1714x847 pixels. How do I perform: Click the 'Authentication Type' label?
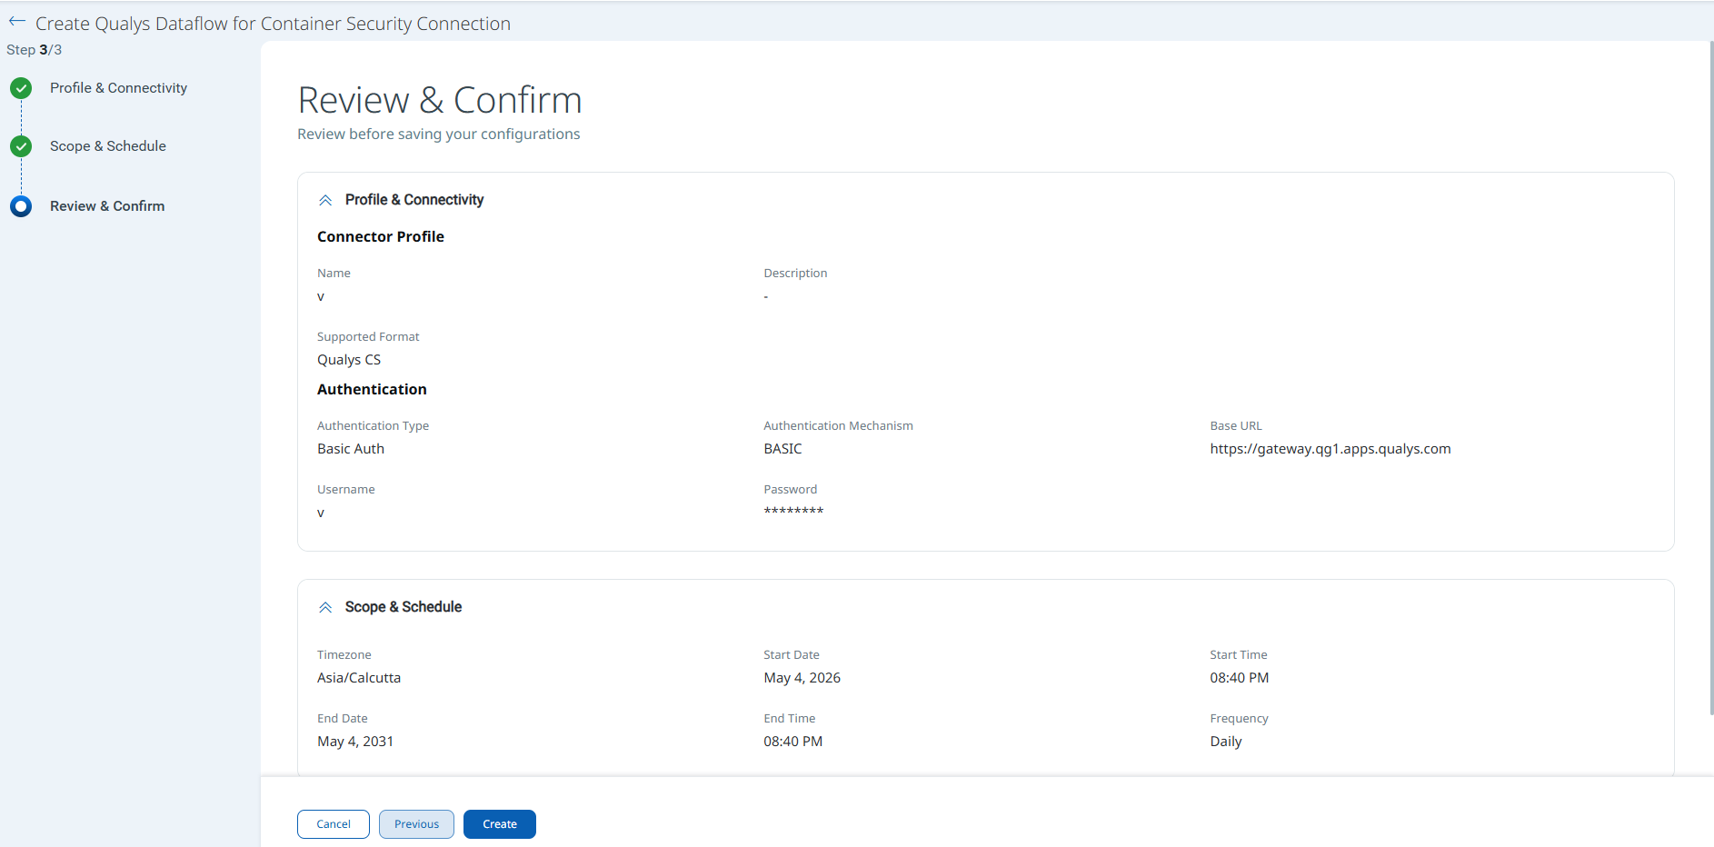[373, 425]
